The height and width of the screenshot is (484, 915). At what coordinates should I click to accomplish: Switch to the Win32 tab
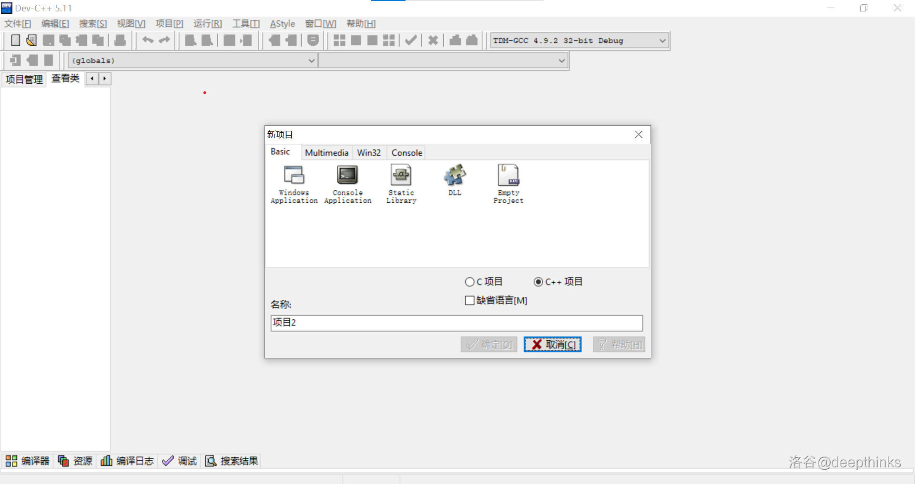pyautogui.click(x=369, y=153)
